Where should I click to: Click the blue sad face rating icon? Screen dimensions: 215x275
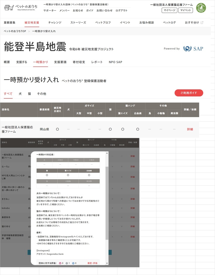coord(73,263)
